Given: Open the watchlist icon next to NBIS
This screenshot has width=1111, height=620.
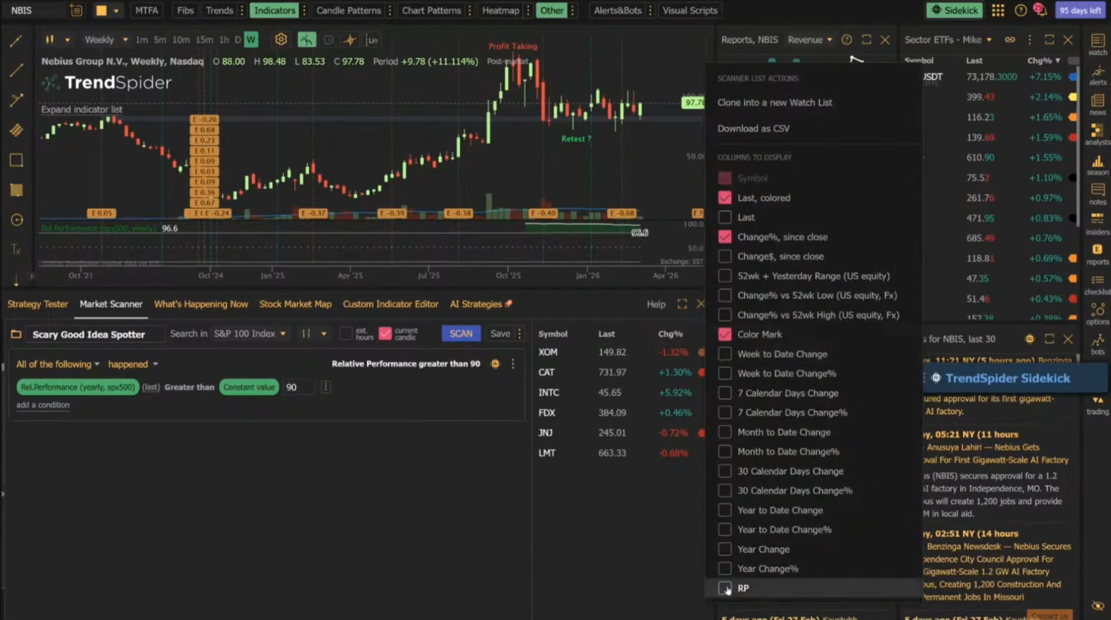Looking at the screenshot, I should (76, 10).
